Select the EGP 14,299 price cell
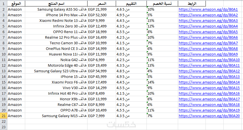The image size is (243, 130). tap(102, 88)
